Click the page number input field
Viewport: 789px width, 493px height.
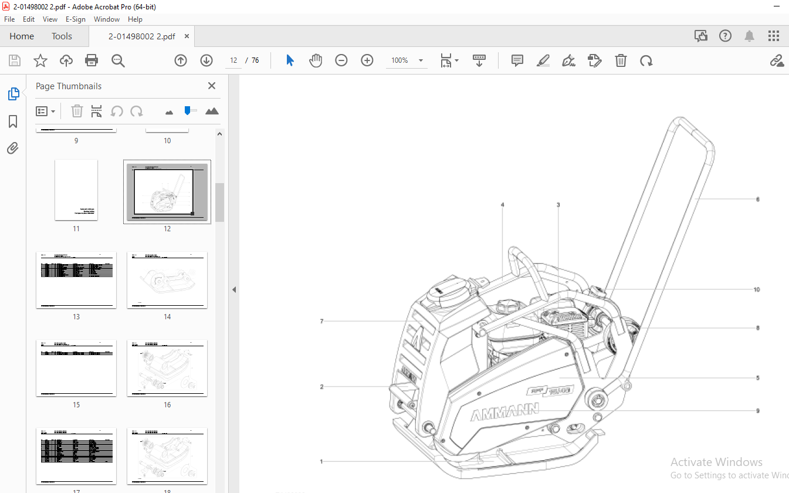click(233, 60)
